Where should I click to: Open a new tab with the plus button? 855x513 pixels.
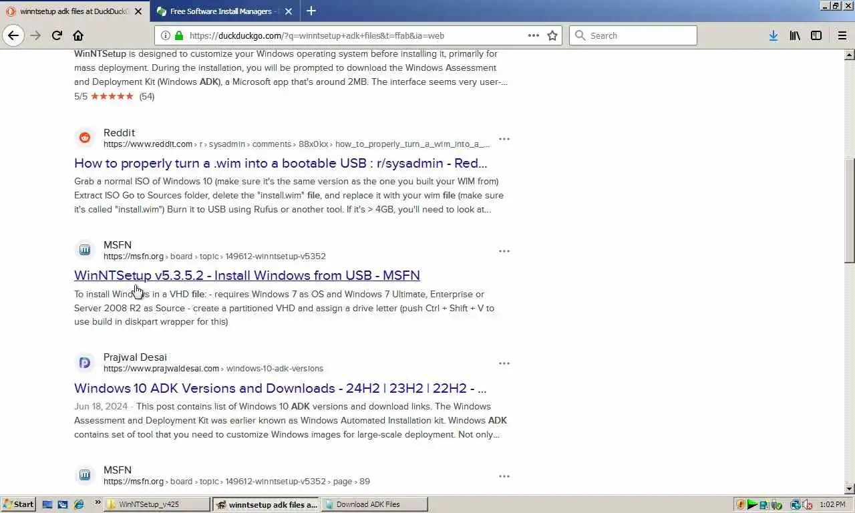point(311,11)
